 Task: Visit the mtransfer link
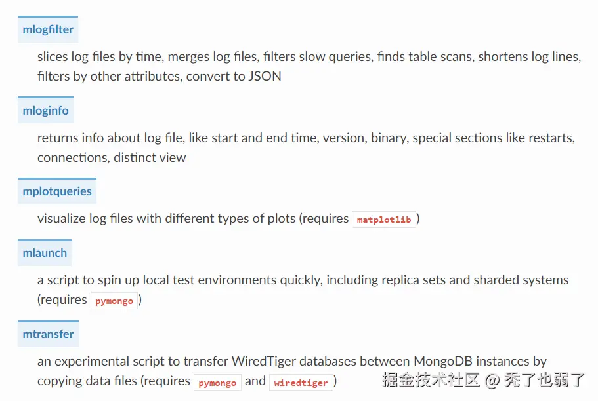(48, 334)
